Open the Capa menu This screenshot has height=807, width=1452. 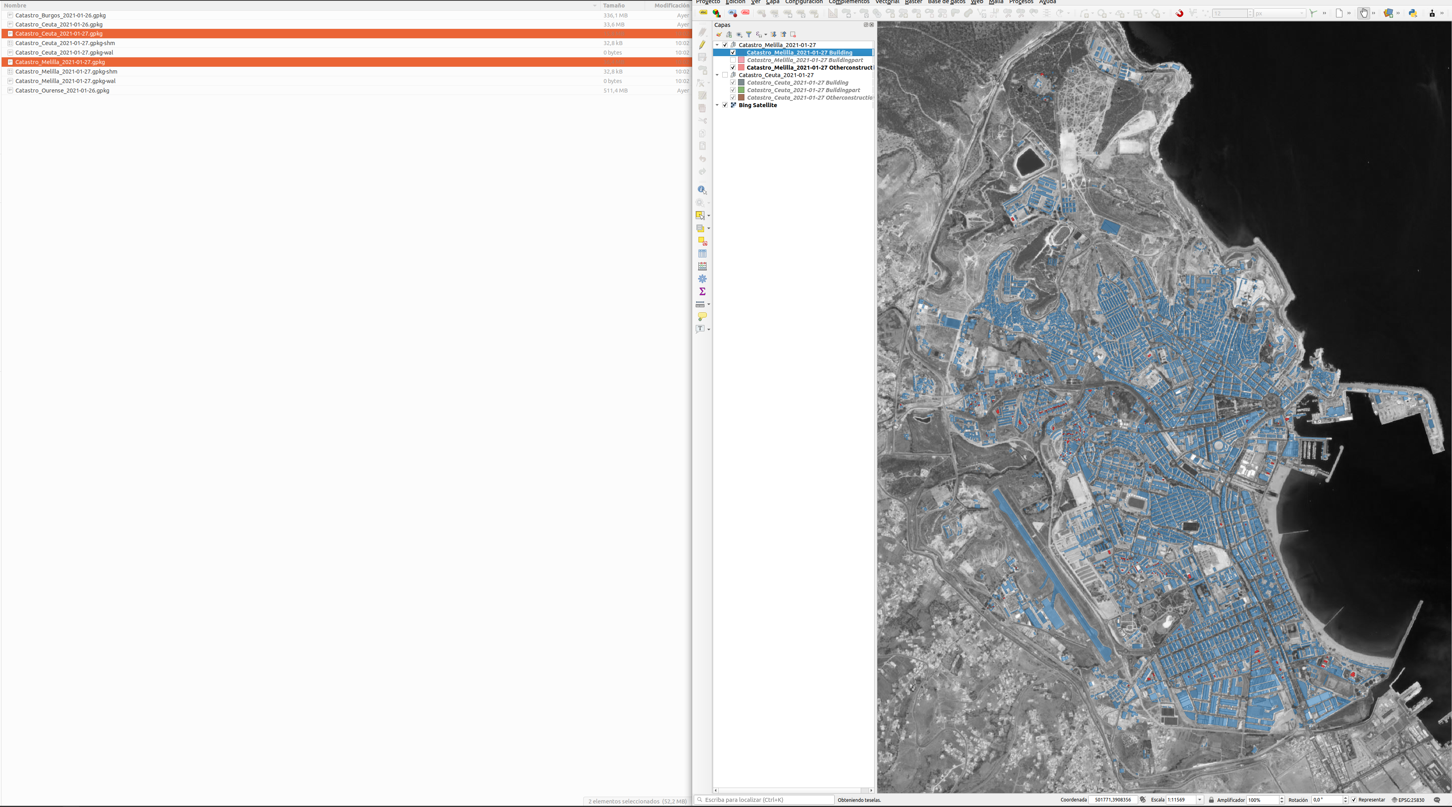[772, 2]
